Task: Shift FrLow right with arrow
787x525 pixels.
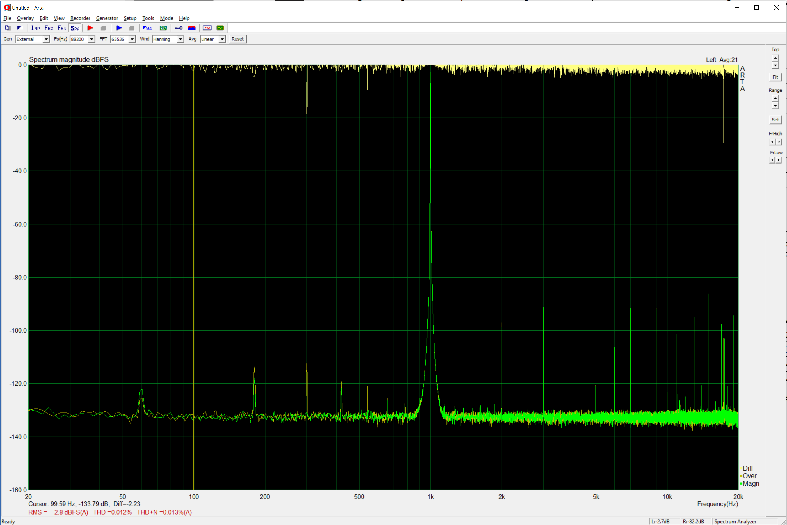Action: tap(779, 160)
